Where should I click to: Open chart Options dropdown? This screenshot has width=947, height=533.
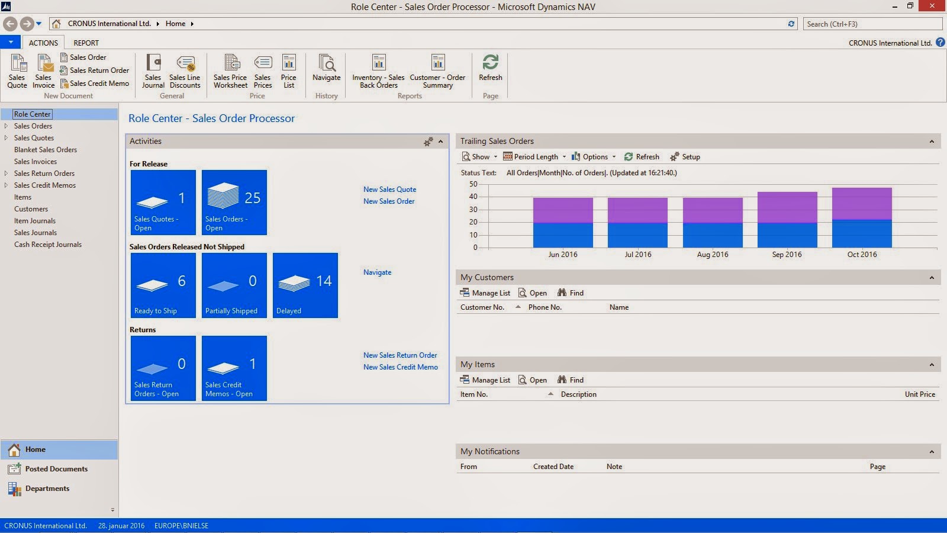(x=594, y=157)
